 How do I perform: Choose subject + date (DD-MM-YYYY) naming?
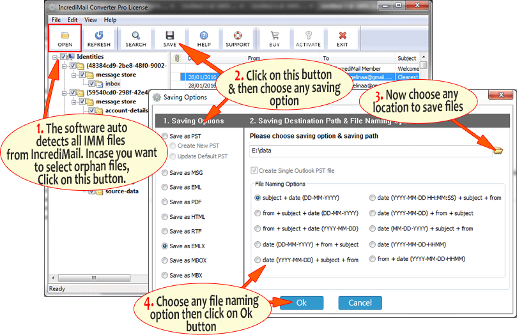[x=258, y=198]
